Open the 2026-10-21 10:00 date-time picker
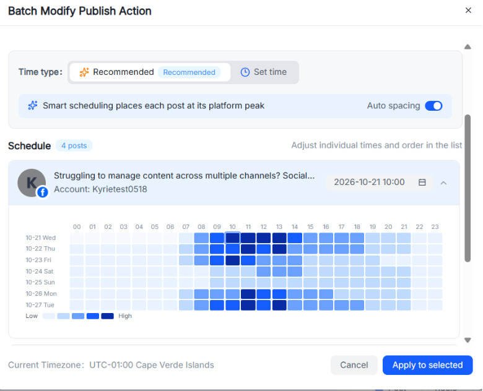 (x=380, y=183)
